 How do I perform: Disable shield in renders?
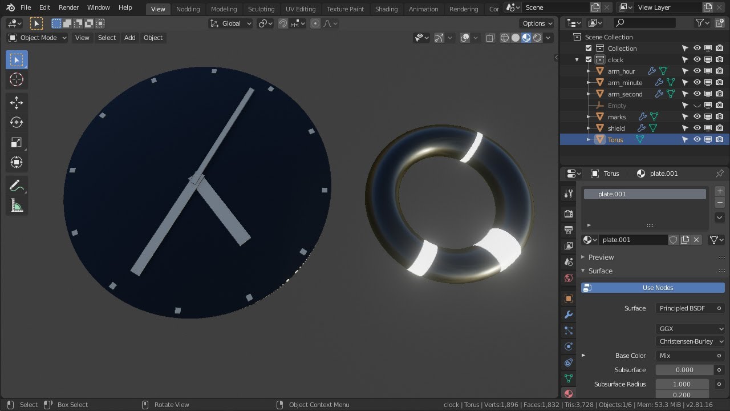[720, 128]
